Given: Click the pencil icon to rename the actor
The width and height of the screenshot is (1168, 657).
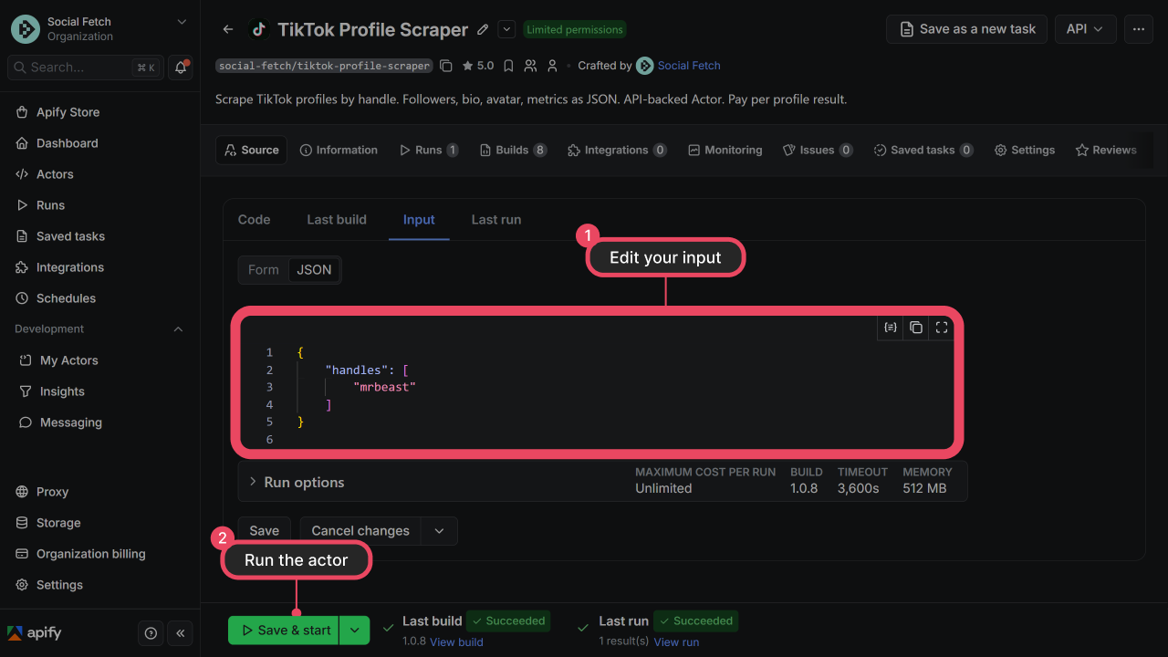Looking at the screenshot, I should click(x=484, y=29).
